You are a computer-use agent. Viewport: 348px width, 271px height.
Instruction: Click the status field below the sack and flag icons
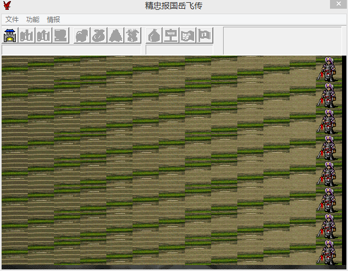pyautogui.click(x=179, y=50)
